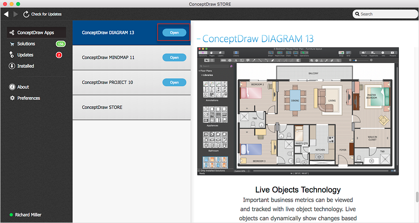Open the Installed download icon

tap(12, 66)
